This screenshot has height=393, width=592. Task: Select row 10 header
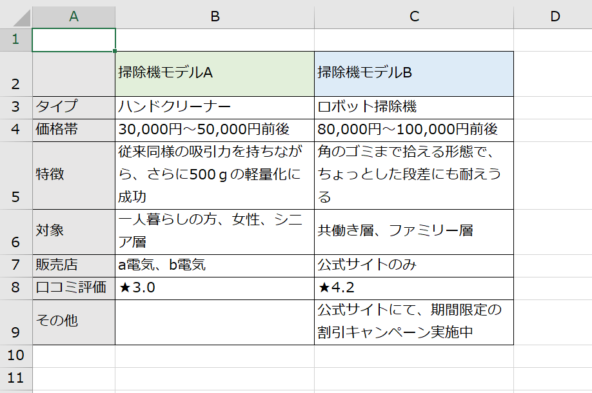16,356
